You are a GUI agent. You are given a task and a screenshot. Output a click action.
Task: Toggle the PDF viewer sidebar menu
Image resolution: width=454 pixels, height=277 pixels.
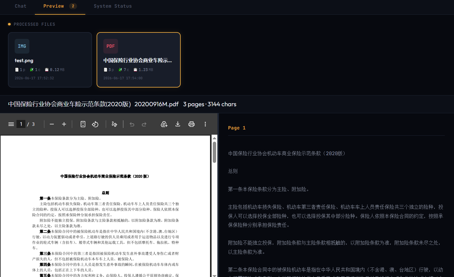coord(11,124)
